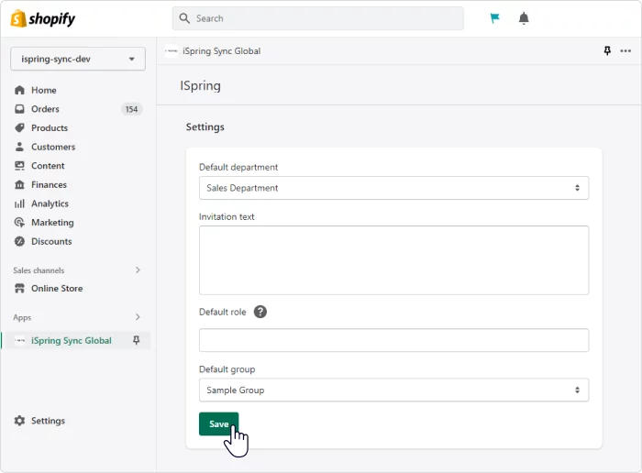Image resolution: width=642 pixels, height=473 pixels.
Task: Click the Marketing target icon
Action: pyautogui.click(x=19, y=222)
